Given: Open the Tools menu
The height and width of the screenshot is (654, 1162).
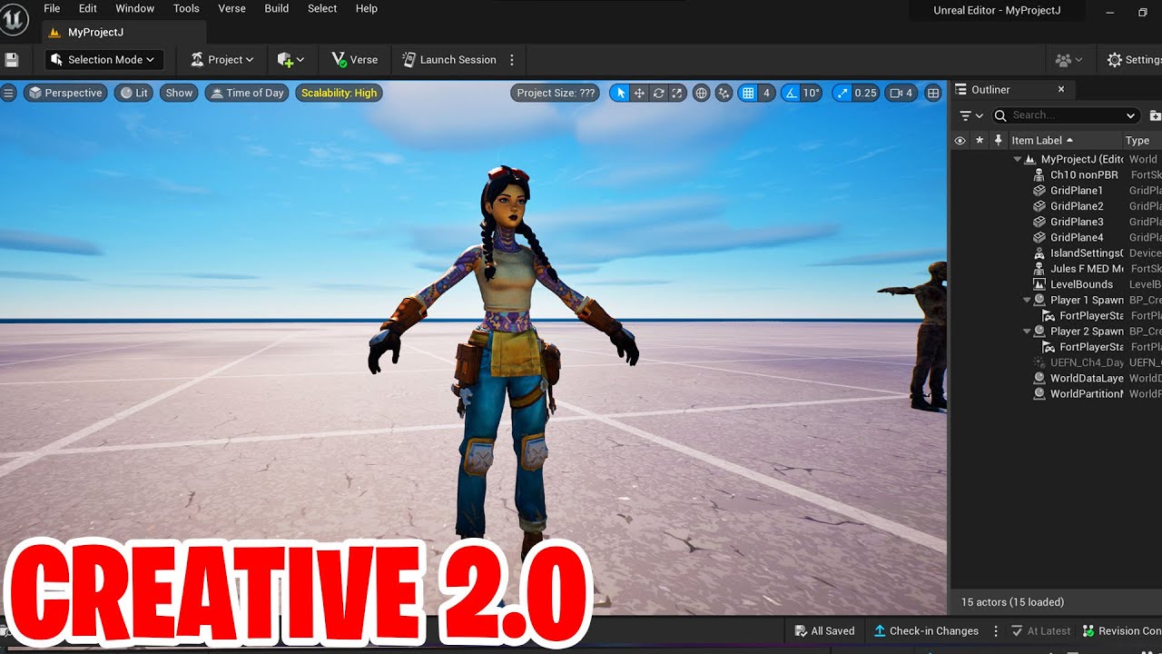Looking at the screenshot, I should click(x=186, y=8).
